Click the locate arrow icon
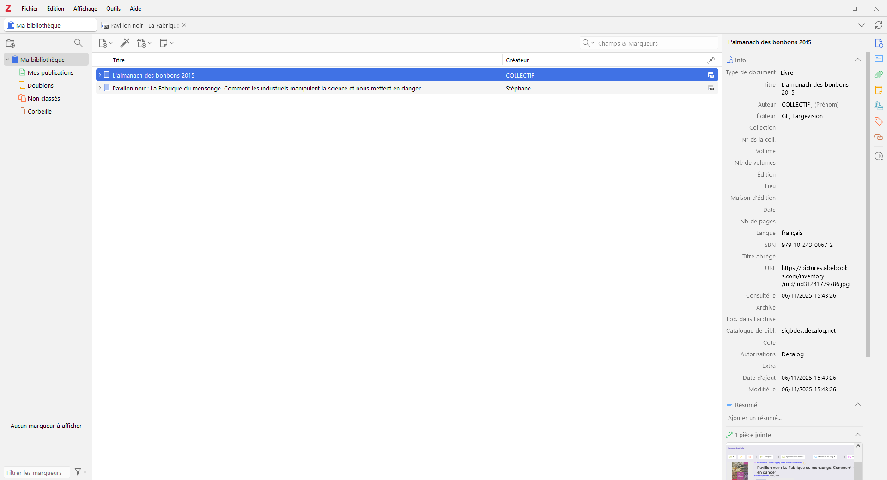Image resolution: width=887 pixels, height=480 pixels. click(879, 156)
